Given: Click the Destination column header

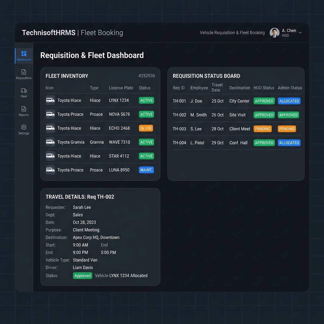Looking at the screenshot, I should (240, 88).
